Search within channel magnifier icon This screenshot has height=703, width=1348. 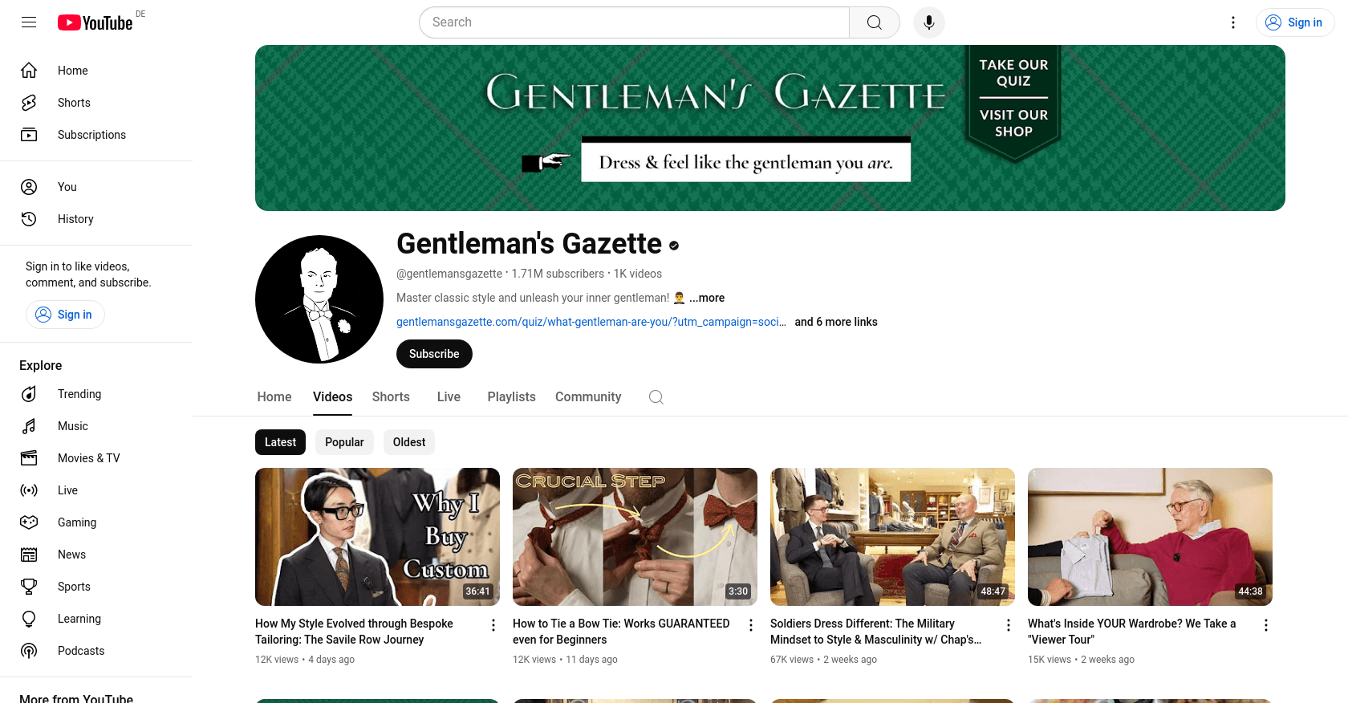coord(656,397)
